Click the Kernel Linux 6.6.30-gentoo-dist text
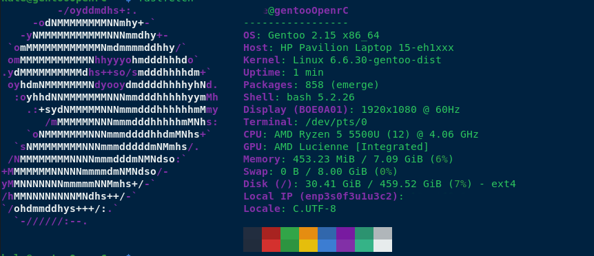 tap(342, 60)
